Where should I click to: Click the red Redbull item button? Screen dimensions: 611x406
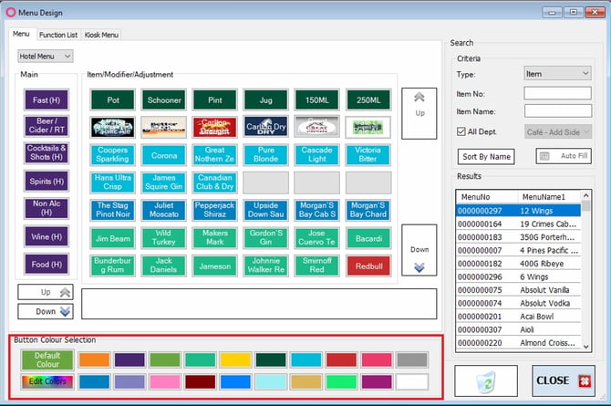(x=368, y=266)
